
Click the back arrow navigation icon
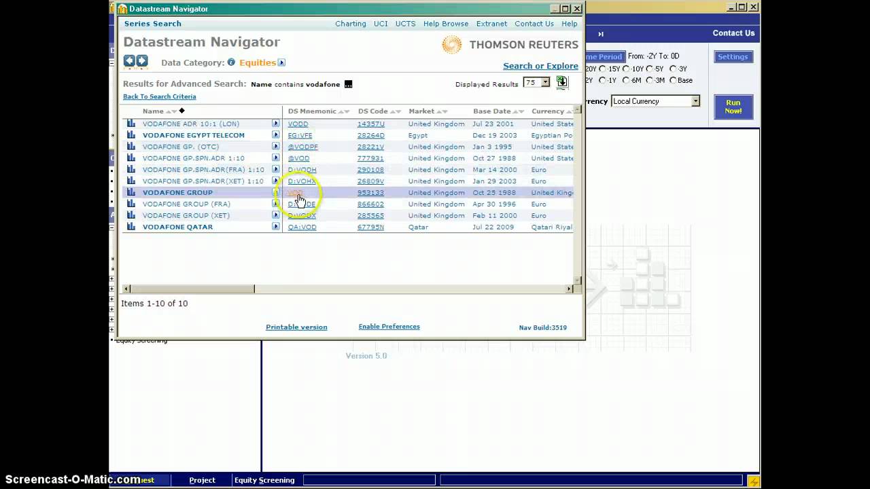point(128,61)
